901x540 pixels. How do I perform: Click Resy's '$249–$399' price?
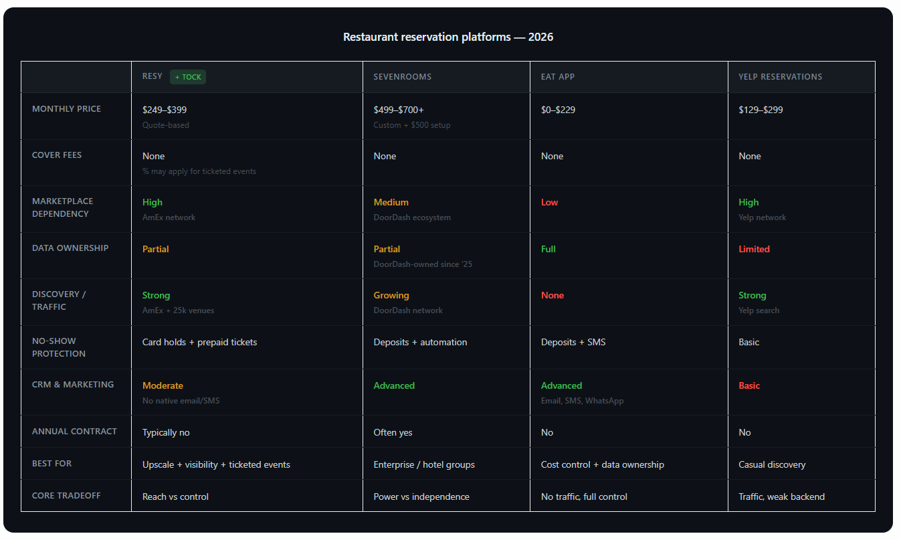[165, 110]
